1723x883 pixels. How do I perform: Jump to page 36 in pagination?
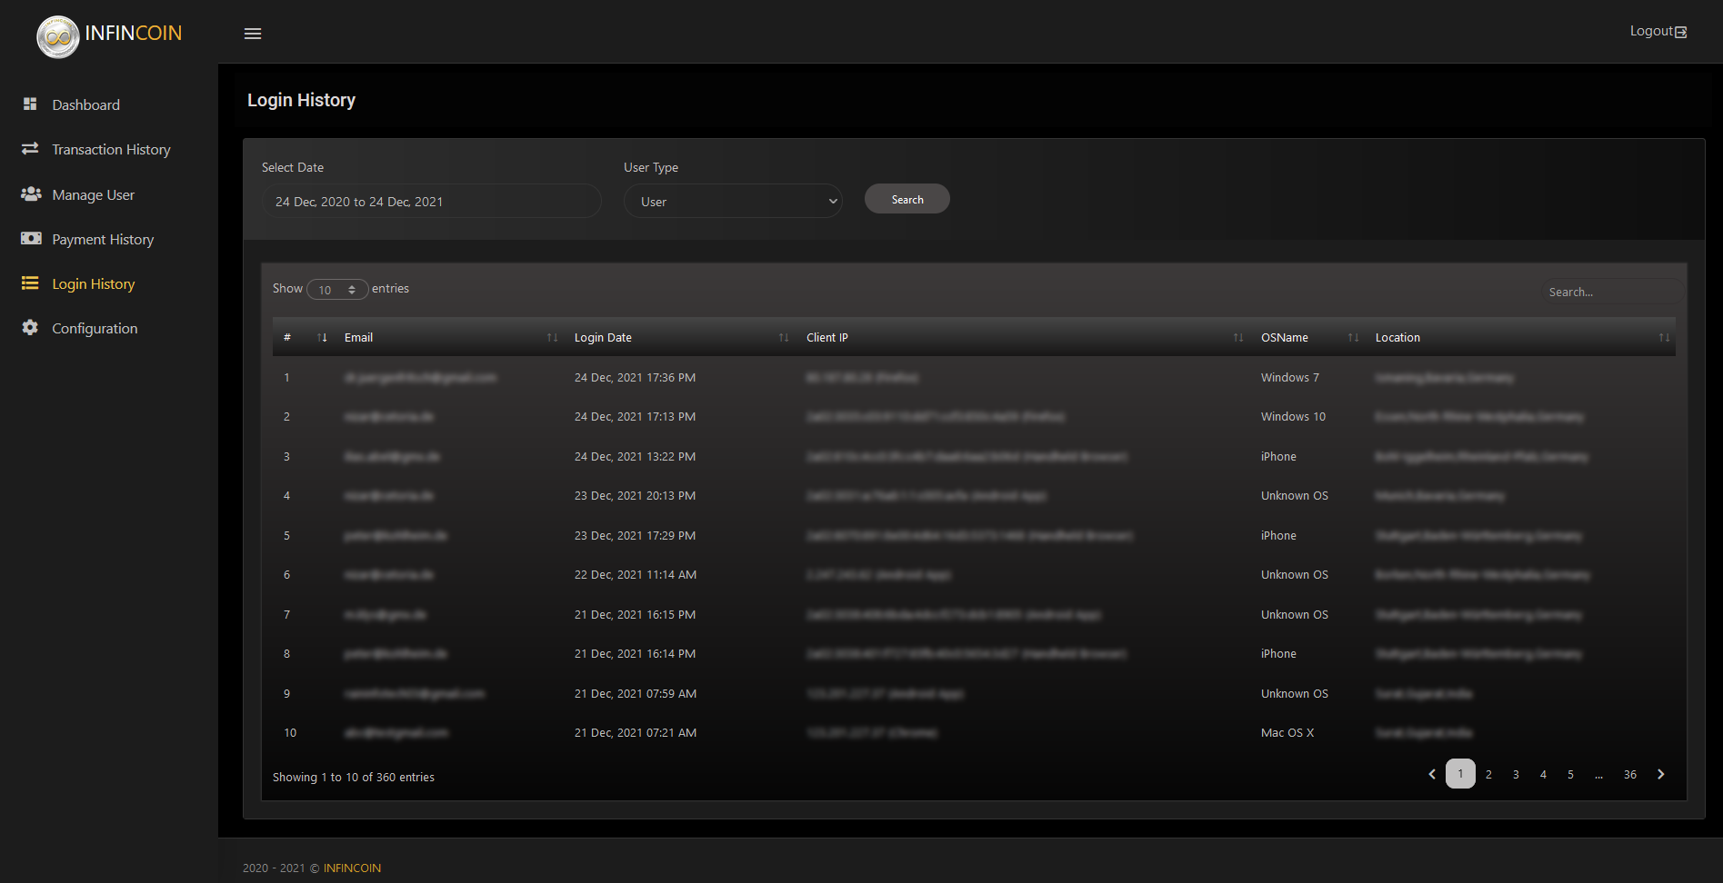[1629, 775]
